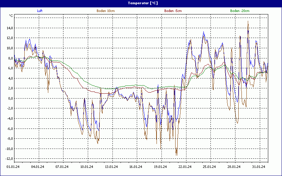Click the -6,0 y-axis value

coord(10,128)
